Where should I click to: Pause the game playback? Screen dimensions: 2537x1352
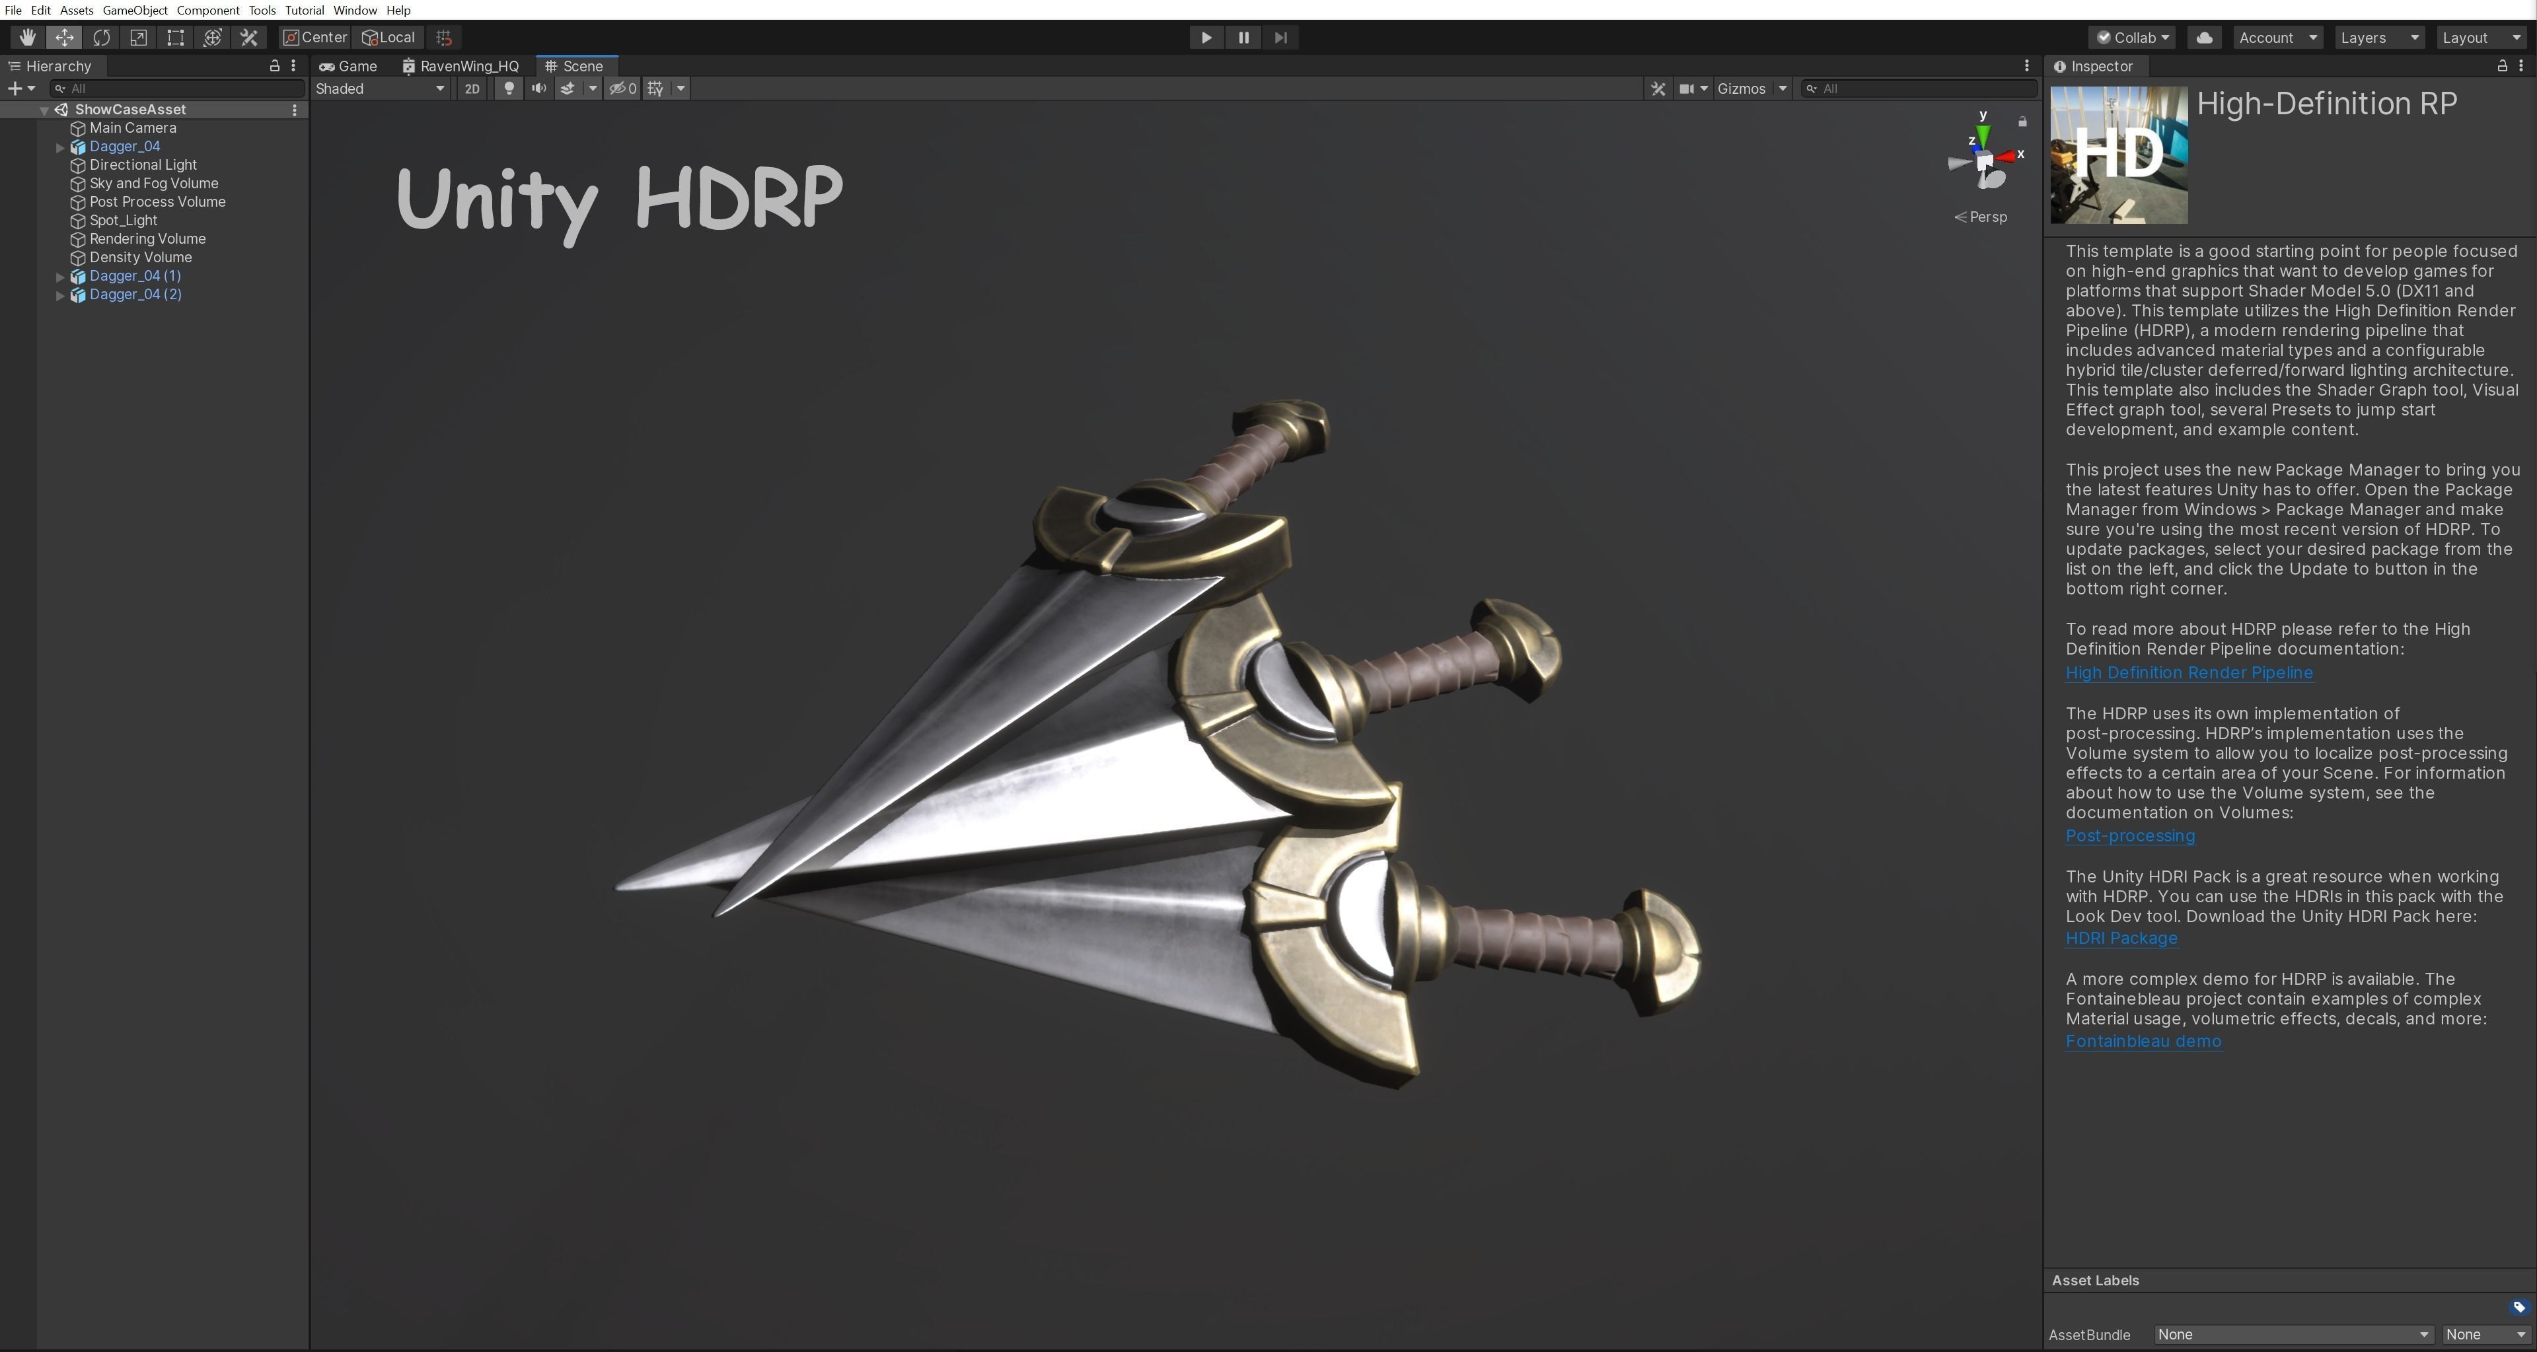point(1243,38)
